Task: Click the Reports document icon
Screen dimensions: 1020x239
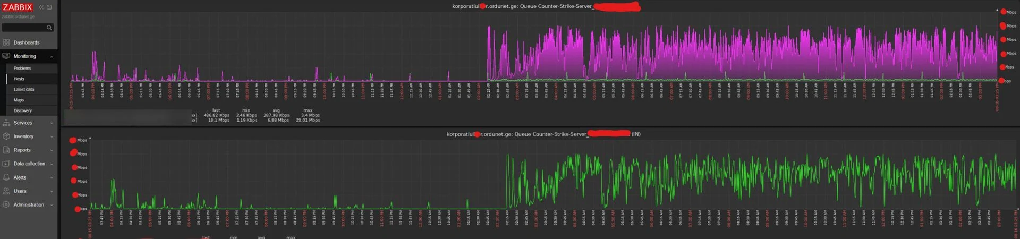Action: click(6, 150)
